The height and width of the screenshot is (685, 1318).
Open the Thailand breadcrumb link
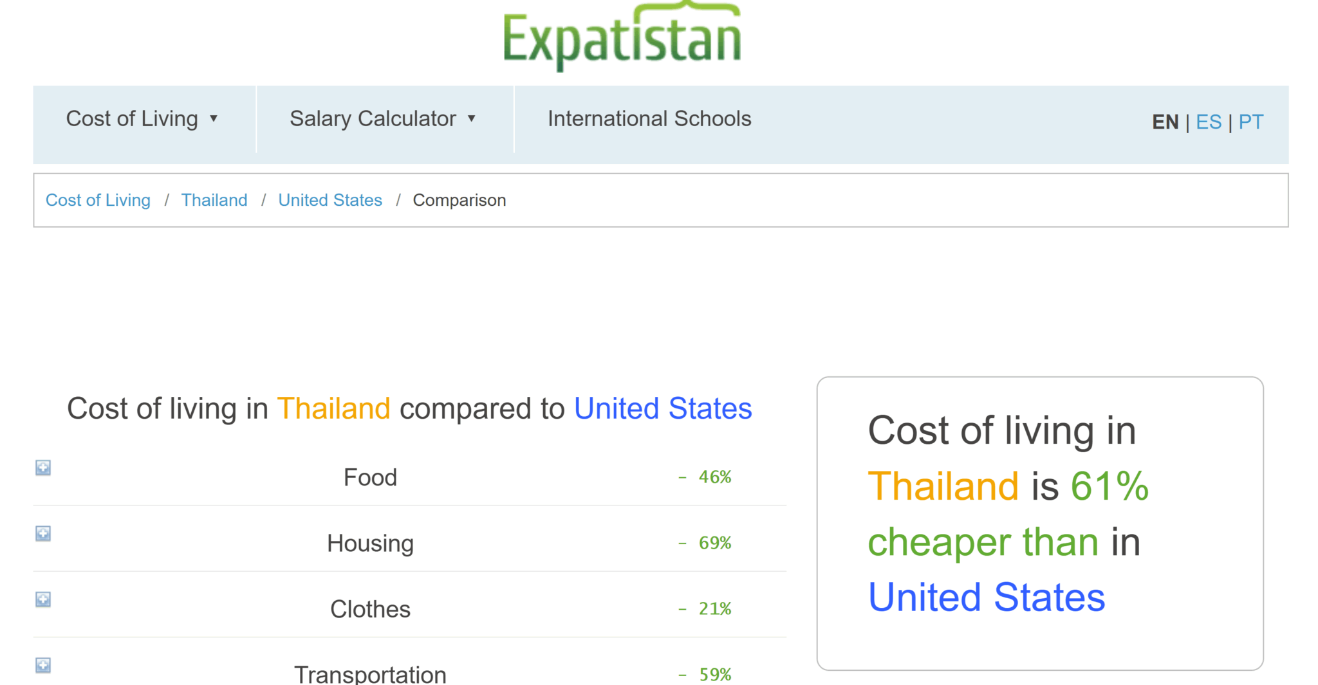tap(214, 200)
